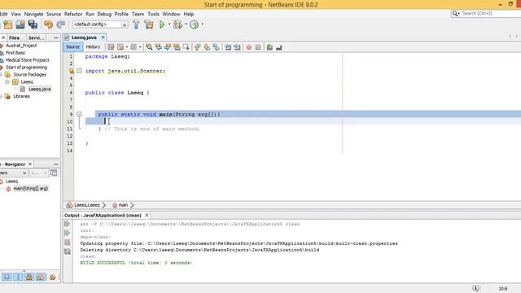Viewport: 521px width, 293px height.
Task: Minimize the Navigator panel
Action: tap(56, 164)
